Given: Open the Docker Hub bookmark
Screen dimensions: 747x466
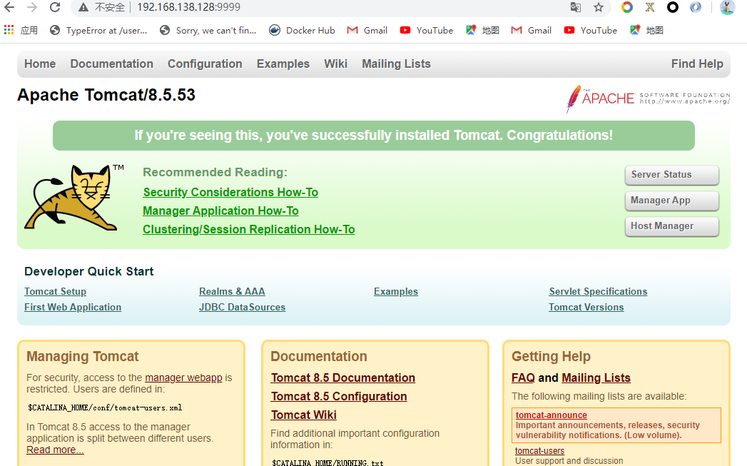Looking at the screenshot, I should point(302,30).
